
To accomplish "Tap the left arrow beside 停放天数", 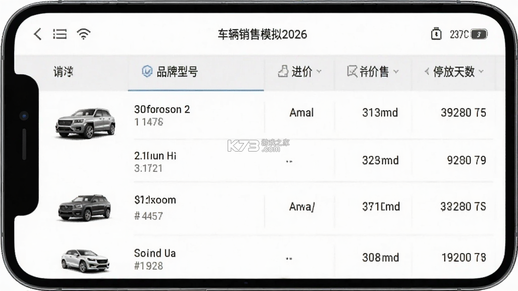I will click(427, 71).
